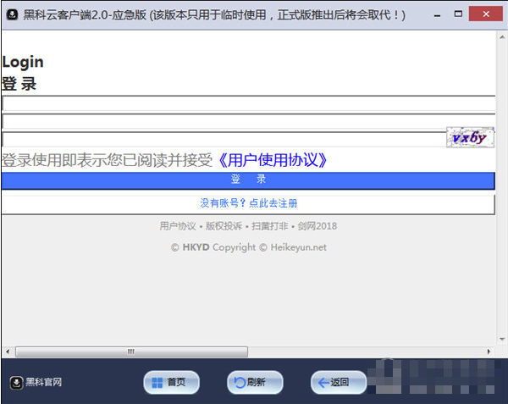Open the 剑网2018 footer link
This screenshot has width=508, height=404.
coord(317,226)
